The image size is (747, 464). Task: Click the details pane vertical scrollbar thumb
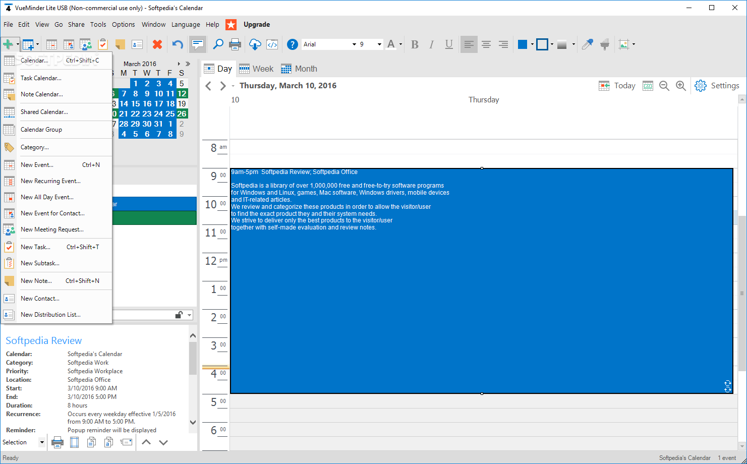[193, 358]
